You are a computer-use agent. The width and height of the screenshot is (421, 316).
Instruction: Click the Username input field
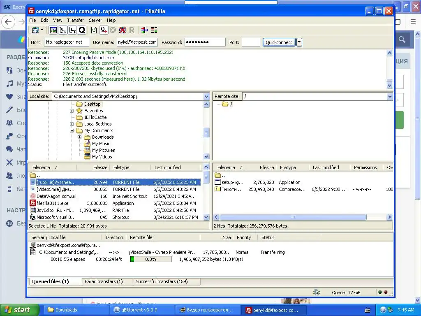[x=137, y=42]
